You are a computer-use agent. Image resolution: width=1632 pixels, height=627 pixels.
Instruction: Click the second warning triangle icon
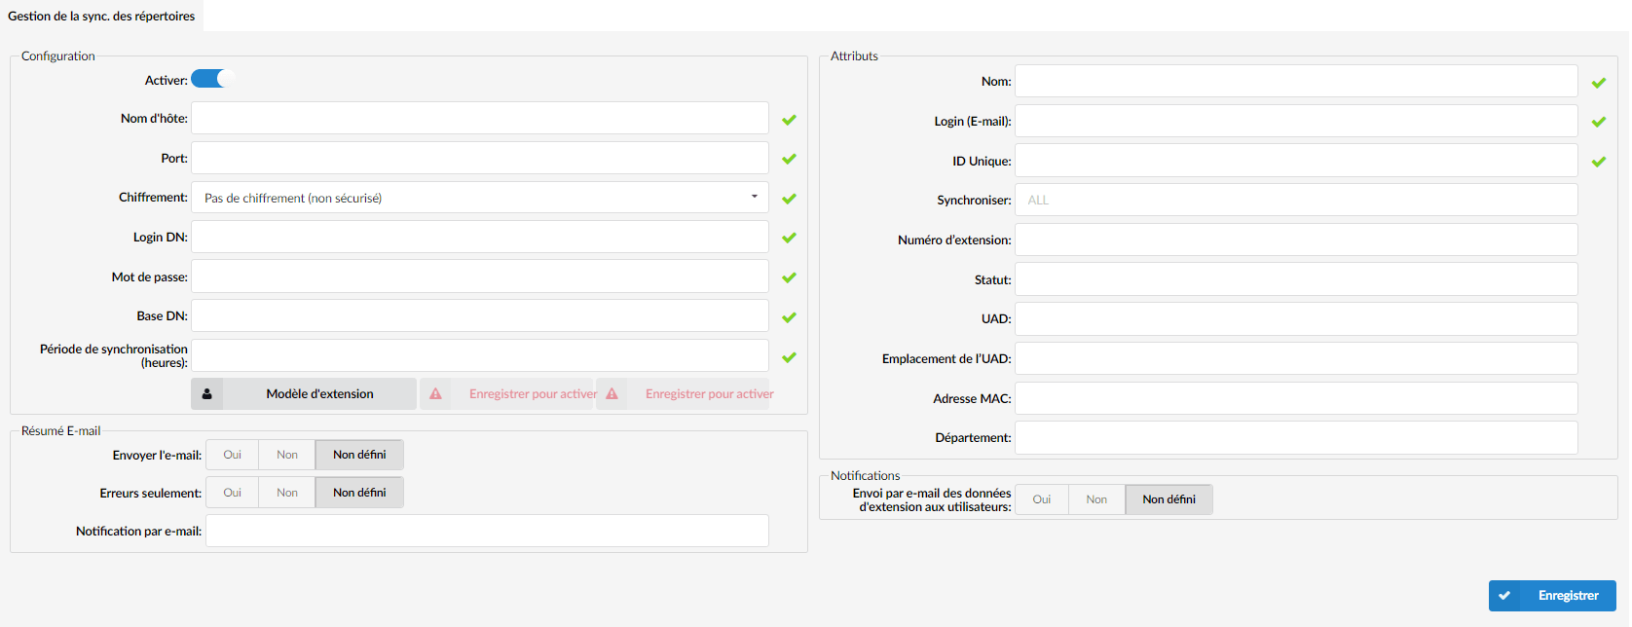tap(612, 394)
